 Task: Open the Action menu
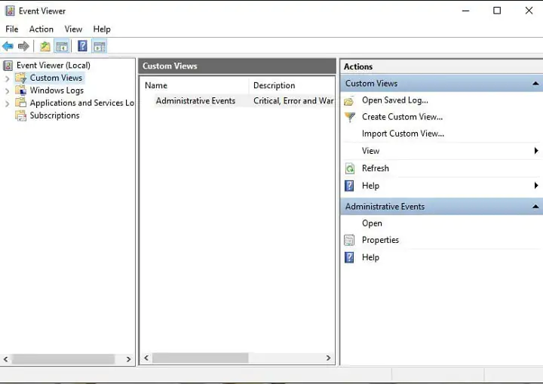tap(41, 29)
